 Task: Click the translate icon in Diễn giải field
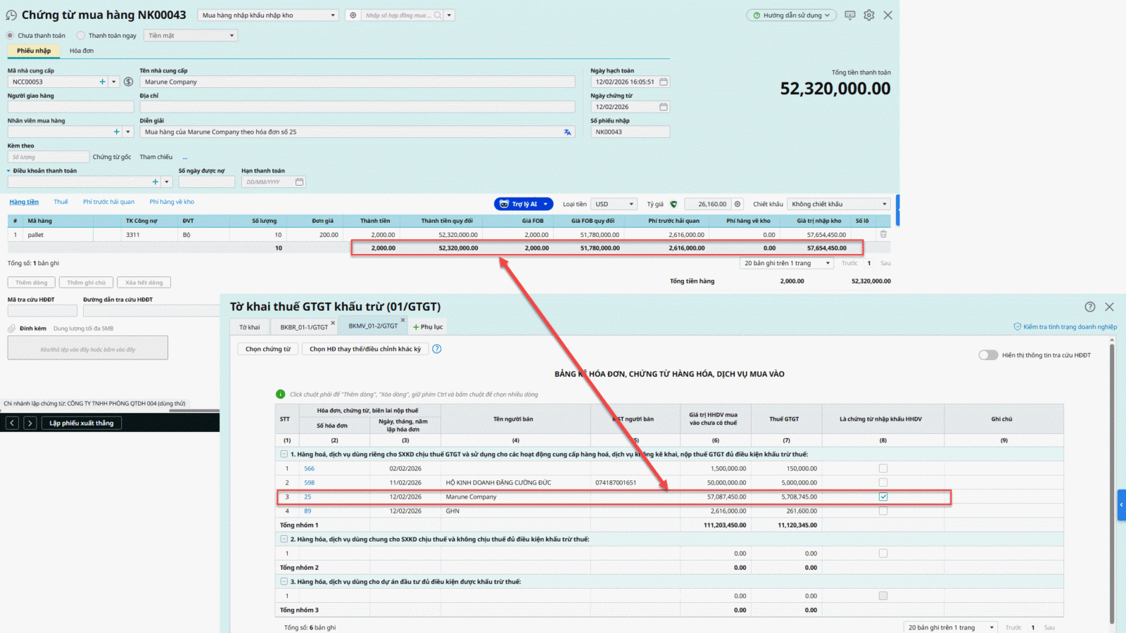[x=567, y=132]
